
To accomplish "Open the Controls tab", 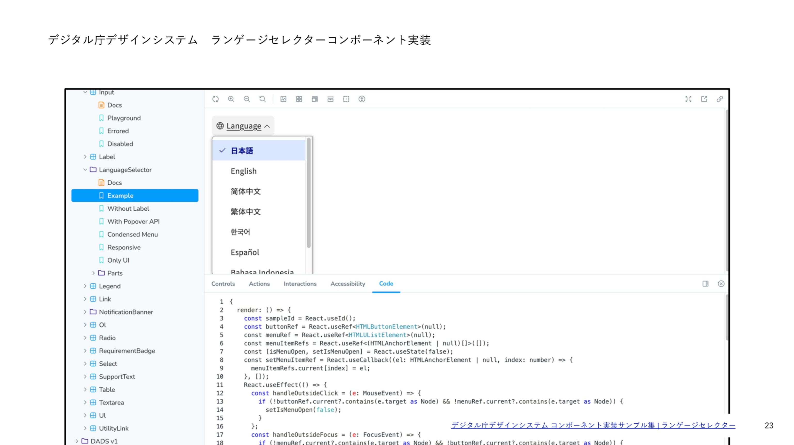I will tap(223, 284).
